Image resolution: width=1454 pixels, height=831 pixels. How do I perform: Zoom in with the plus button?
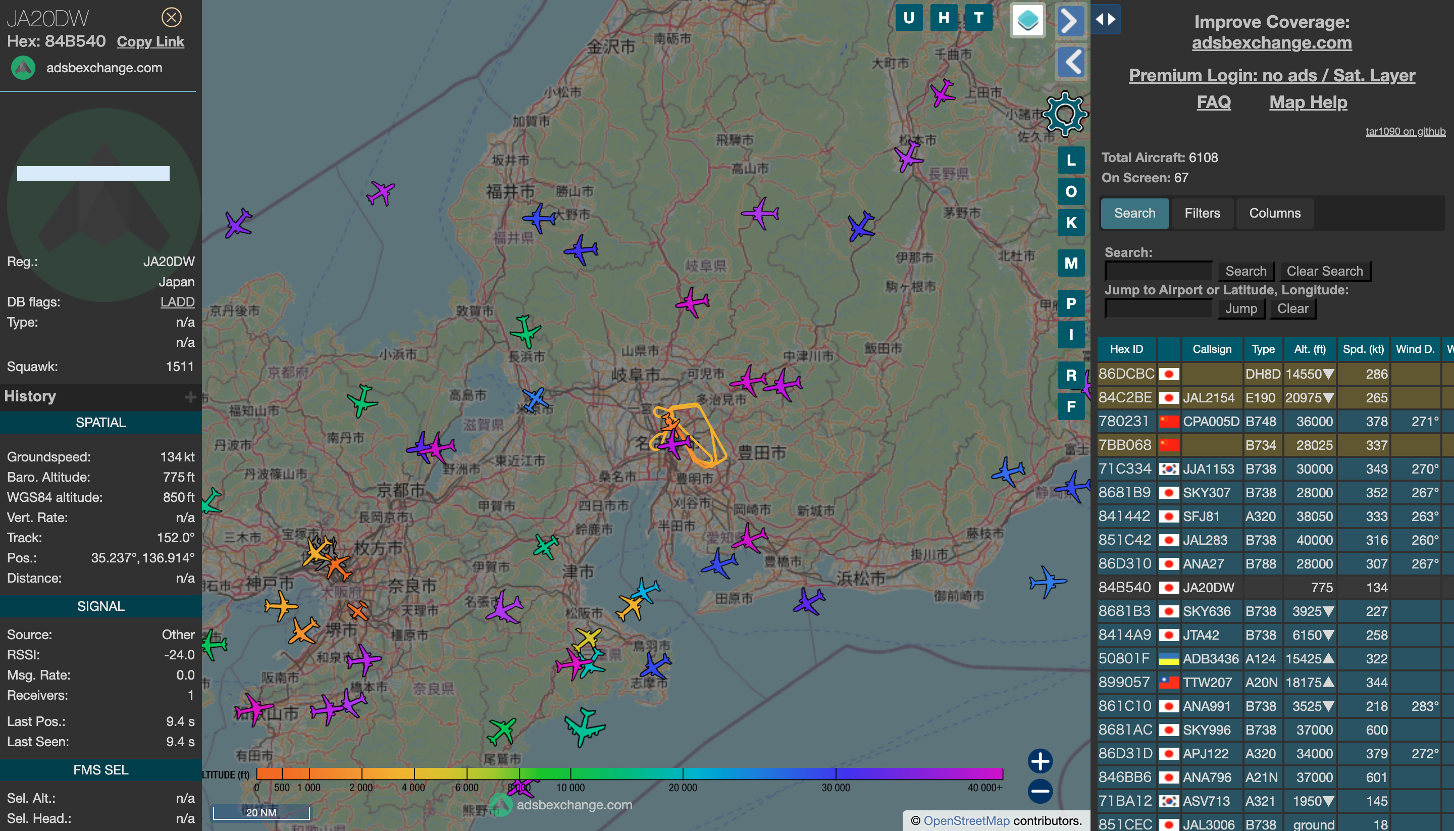[x=1041, y=761]
